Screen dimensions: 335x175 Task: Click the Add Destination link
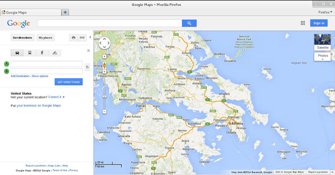coord(20,76)
